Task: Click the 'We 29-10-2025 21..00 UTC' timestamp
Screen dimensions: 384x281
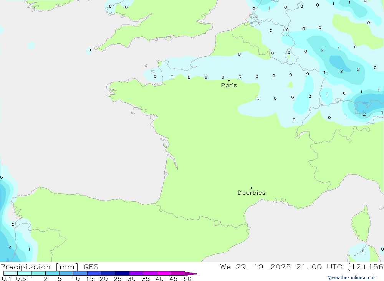Action: 281,267
